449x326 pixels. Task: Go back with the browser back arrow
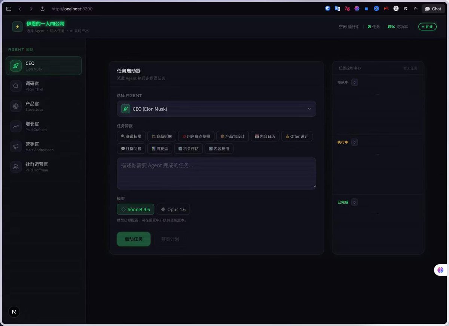[20, 9]
